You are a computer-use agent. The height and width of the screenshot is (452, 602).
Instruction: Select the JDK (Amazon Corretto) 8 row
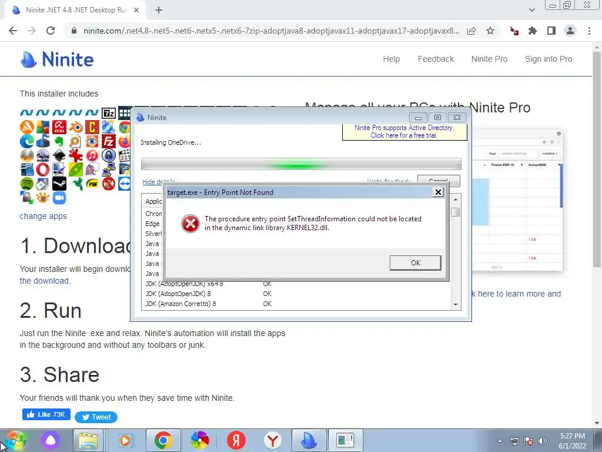pos(296,304)
